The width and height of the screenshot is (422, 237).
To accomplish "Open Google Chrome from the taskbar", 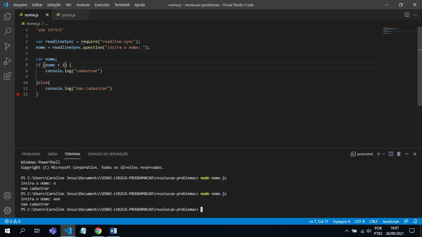I will click(98, 231).
